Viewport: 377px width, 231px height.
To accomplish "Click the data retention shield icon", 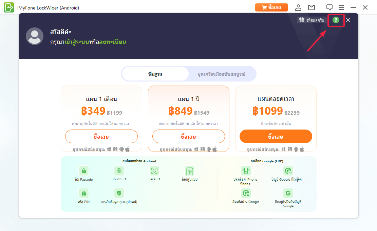I will pos(119,193).
